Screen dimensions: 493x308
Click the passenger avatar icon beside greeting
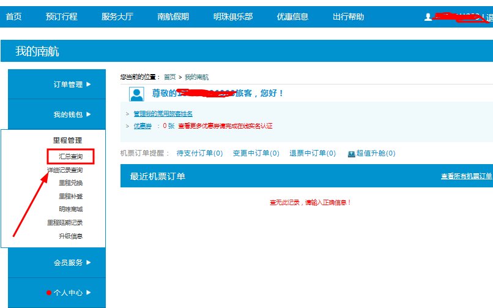pos(137,94)
